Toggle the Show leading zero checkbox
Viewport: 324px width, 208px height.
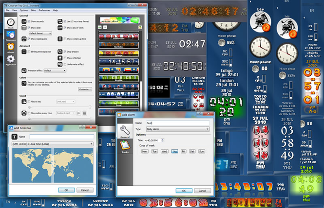click(x=29, y=39)
